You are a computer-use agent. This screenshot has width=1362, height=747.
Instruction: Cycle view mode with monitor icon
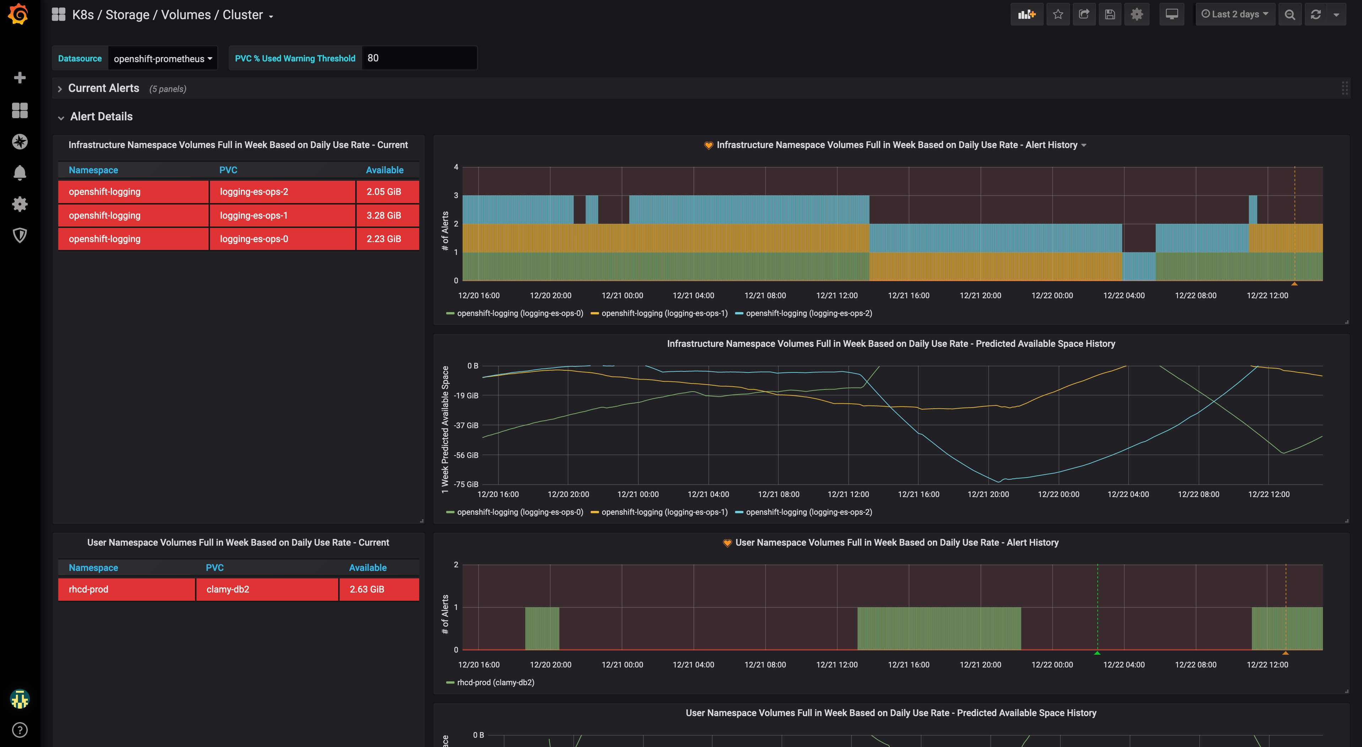point(1172,15)
